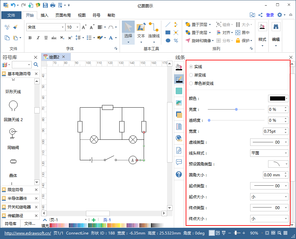
Task: Toggle Bold formatting
Action: 30,38
